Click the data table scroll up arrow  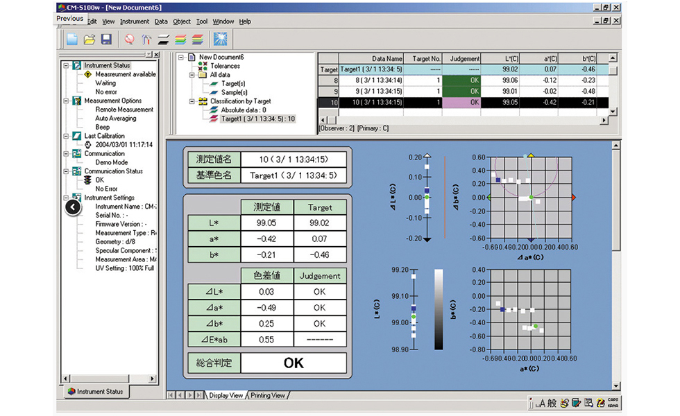point(612,58)
